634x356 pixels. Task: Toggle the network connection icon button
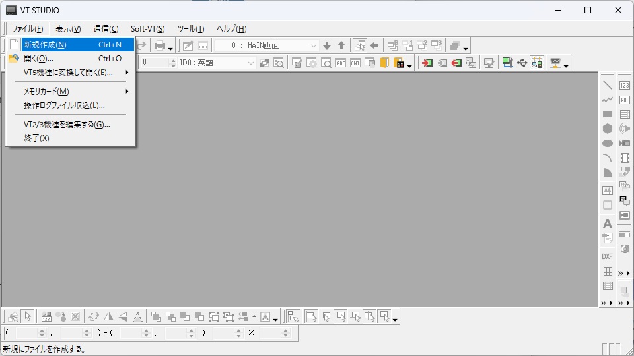(x=537, y=63)
